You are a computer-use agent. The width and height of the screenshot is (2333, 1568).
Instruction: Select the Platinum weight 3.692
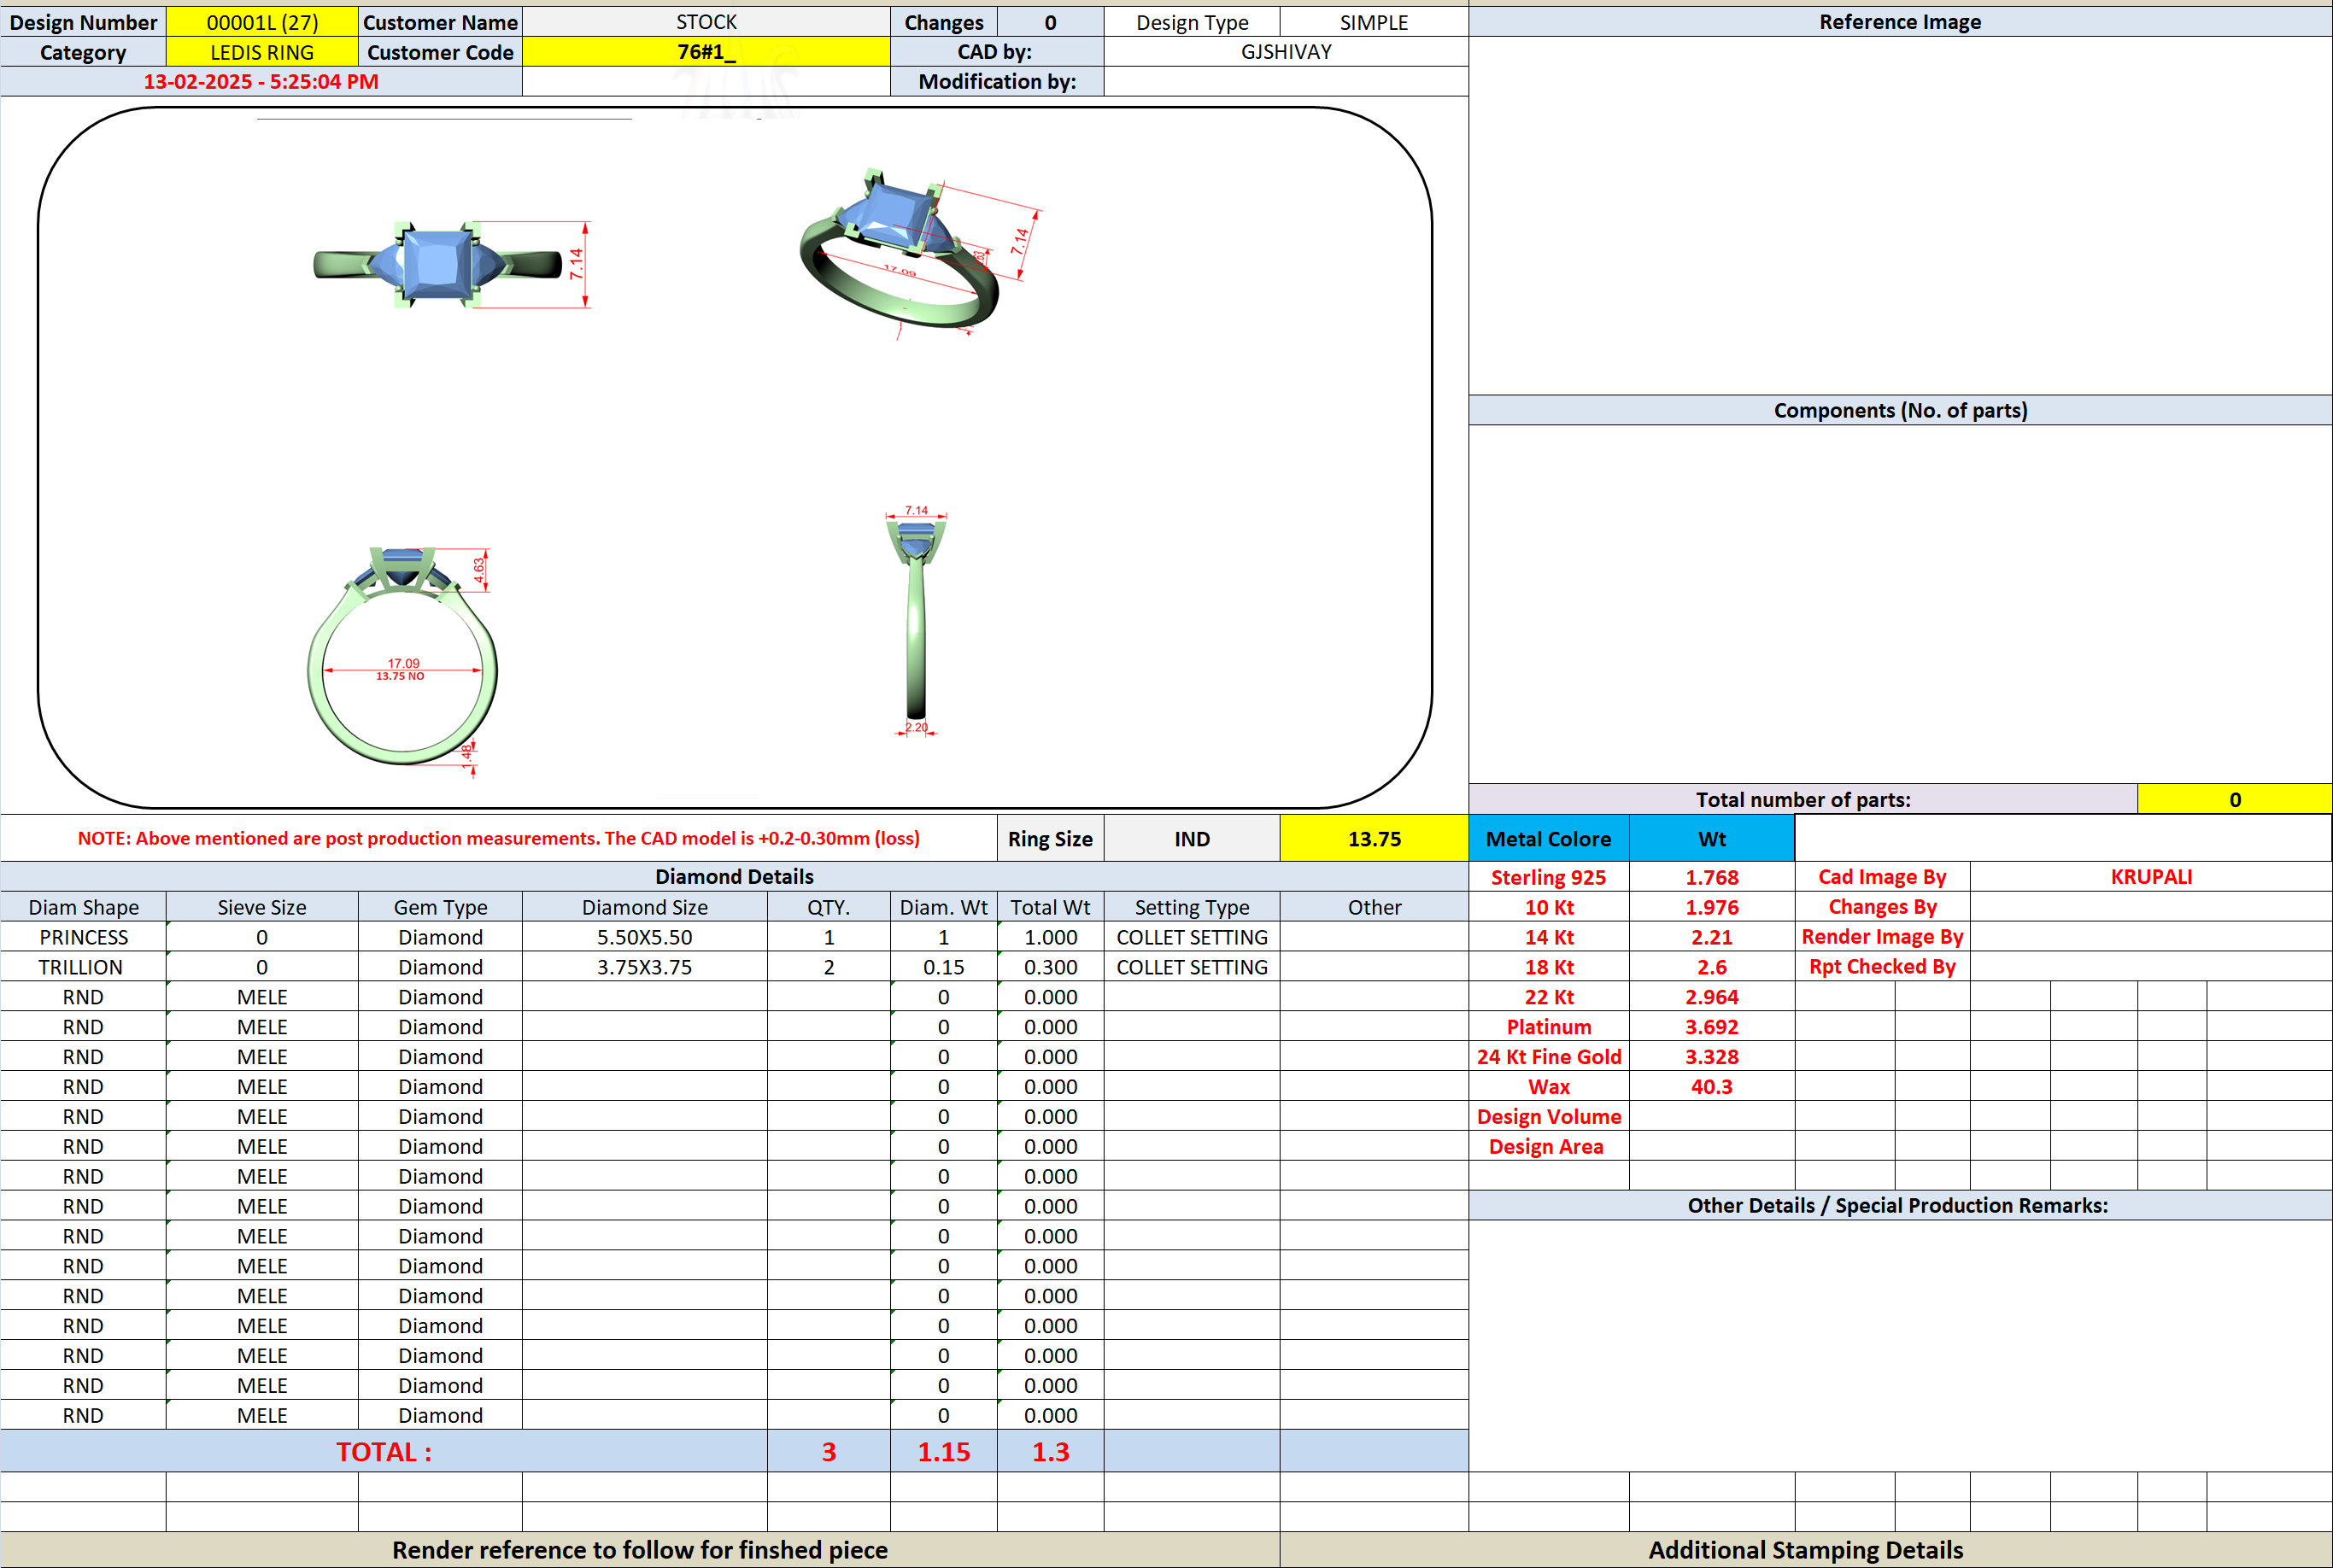coord(1711,1027)
